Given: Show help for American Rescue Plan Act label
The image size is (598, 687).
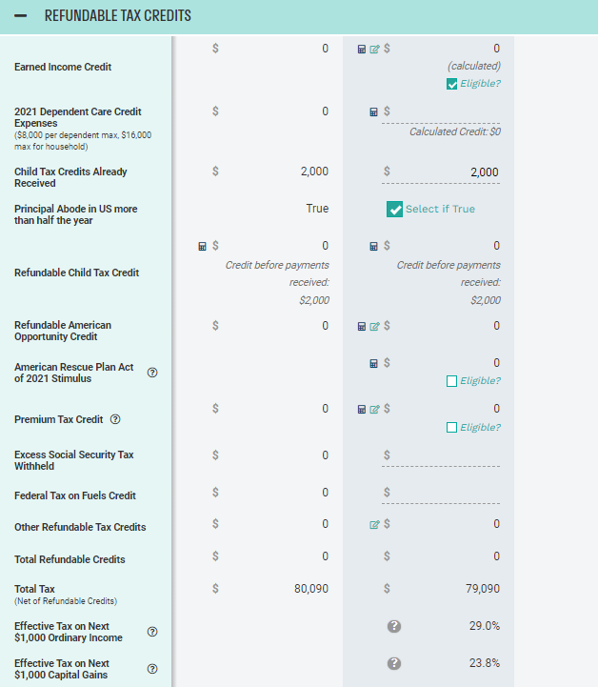Looking at the screenshot, I should click(152, 373).
